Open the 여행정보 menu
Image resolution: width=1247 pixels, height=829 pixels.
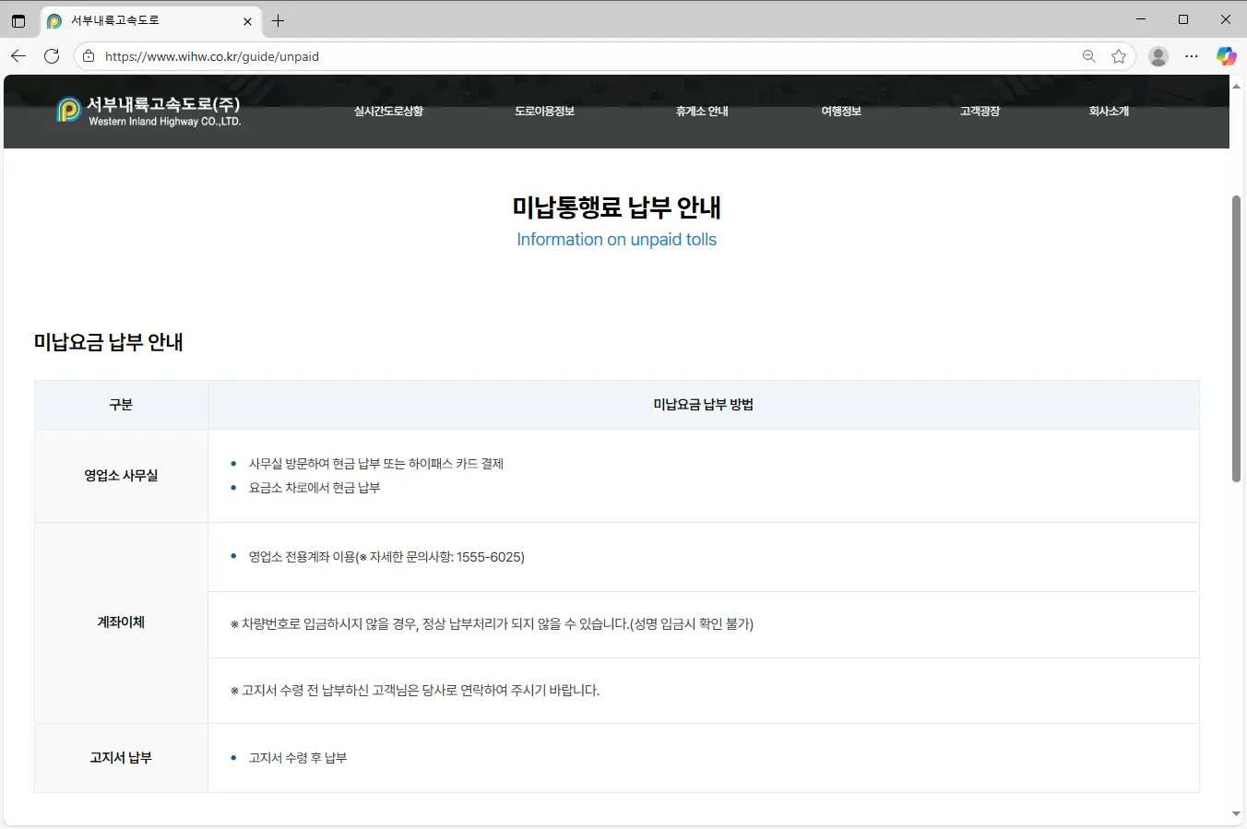pyautogui.click(x=840, y=111)
